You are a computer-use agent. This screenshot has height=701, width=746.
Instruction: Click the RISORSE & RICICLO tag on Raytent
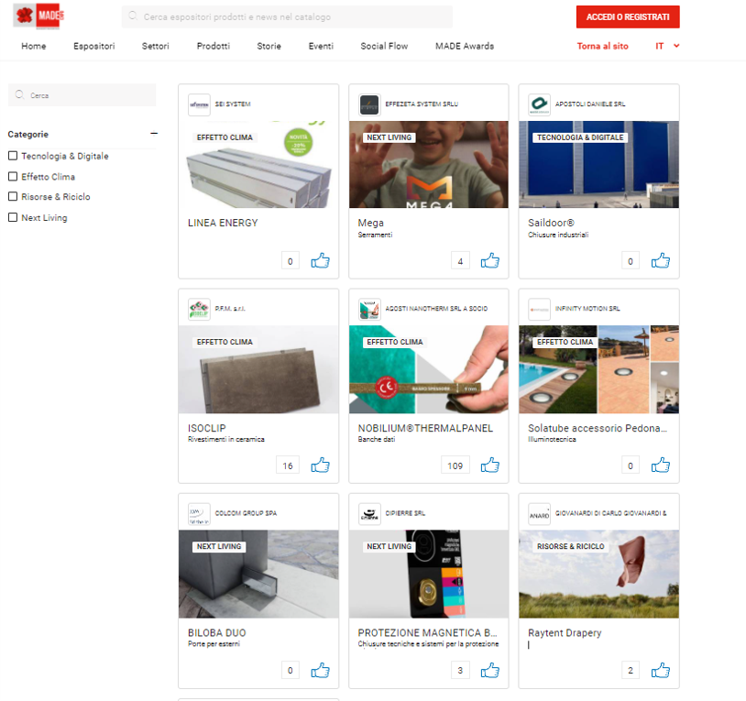(570, 546)
